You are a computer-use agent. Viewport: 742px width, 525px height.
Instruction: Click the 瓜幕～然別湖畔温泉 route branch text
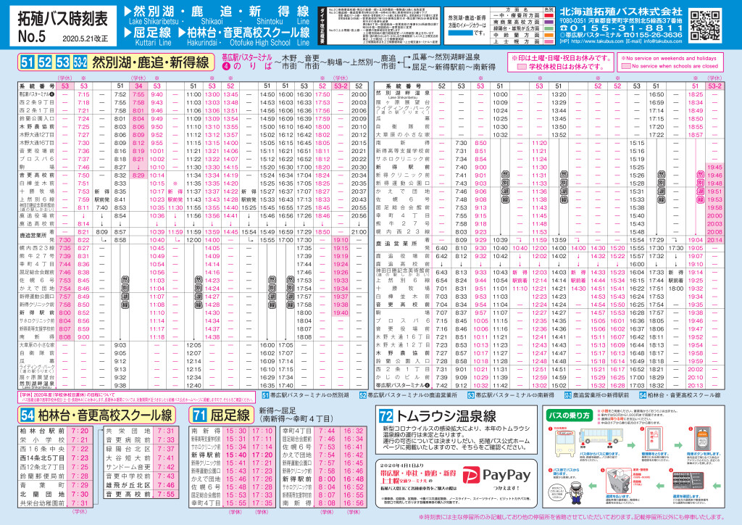[446, 57]
